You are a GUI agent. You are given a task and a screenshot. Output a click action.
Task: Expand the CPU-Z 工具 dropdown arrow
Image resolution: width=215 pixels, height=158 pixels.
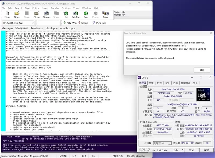click(x=183, y=150)
